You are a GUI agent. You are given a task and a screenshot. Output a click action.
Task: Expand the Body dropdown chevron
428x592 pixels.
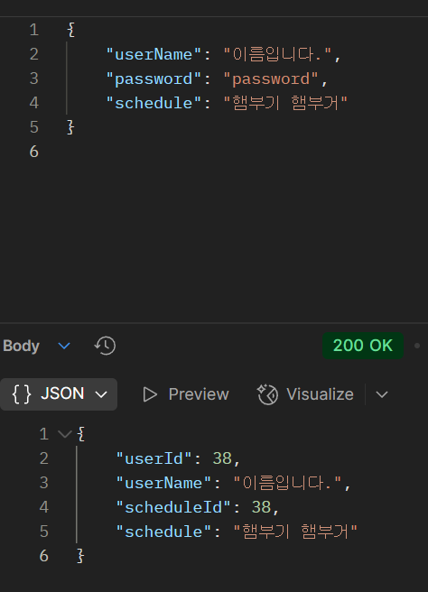click(x=64, y=346)
